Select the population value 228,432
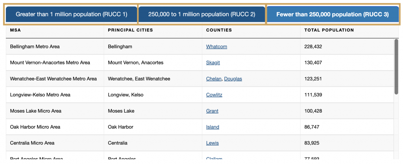Screen dimensions: 403x164 coord(313,47)
